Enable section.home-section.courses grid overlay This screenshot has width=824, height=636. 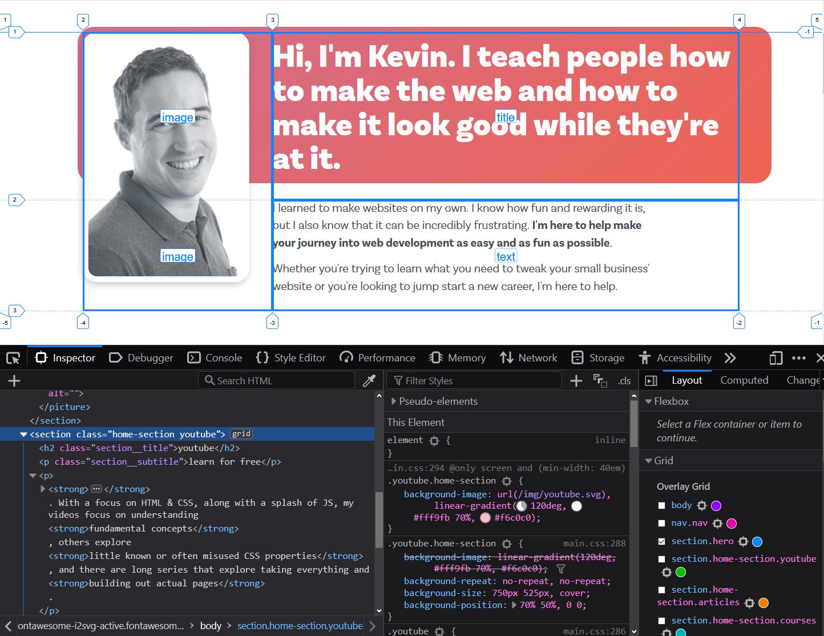tap(661, 621)
